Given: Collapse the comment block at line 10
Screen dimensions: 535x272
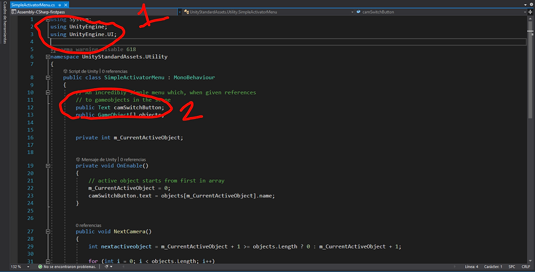Looking at the screenshot, I should pyautogui.click(x=48, y=92).
